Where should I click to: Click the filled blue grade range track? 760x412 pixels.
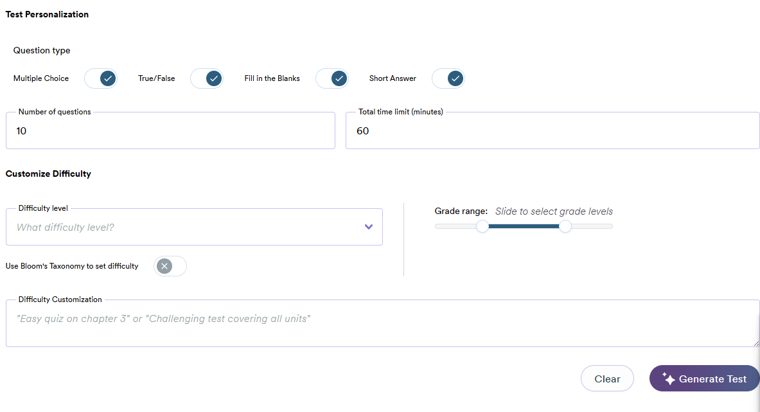point(524,226)
